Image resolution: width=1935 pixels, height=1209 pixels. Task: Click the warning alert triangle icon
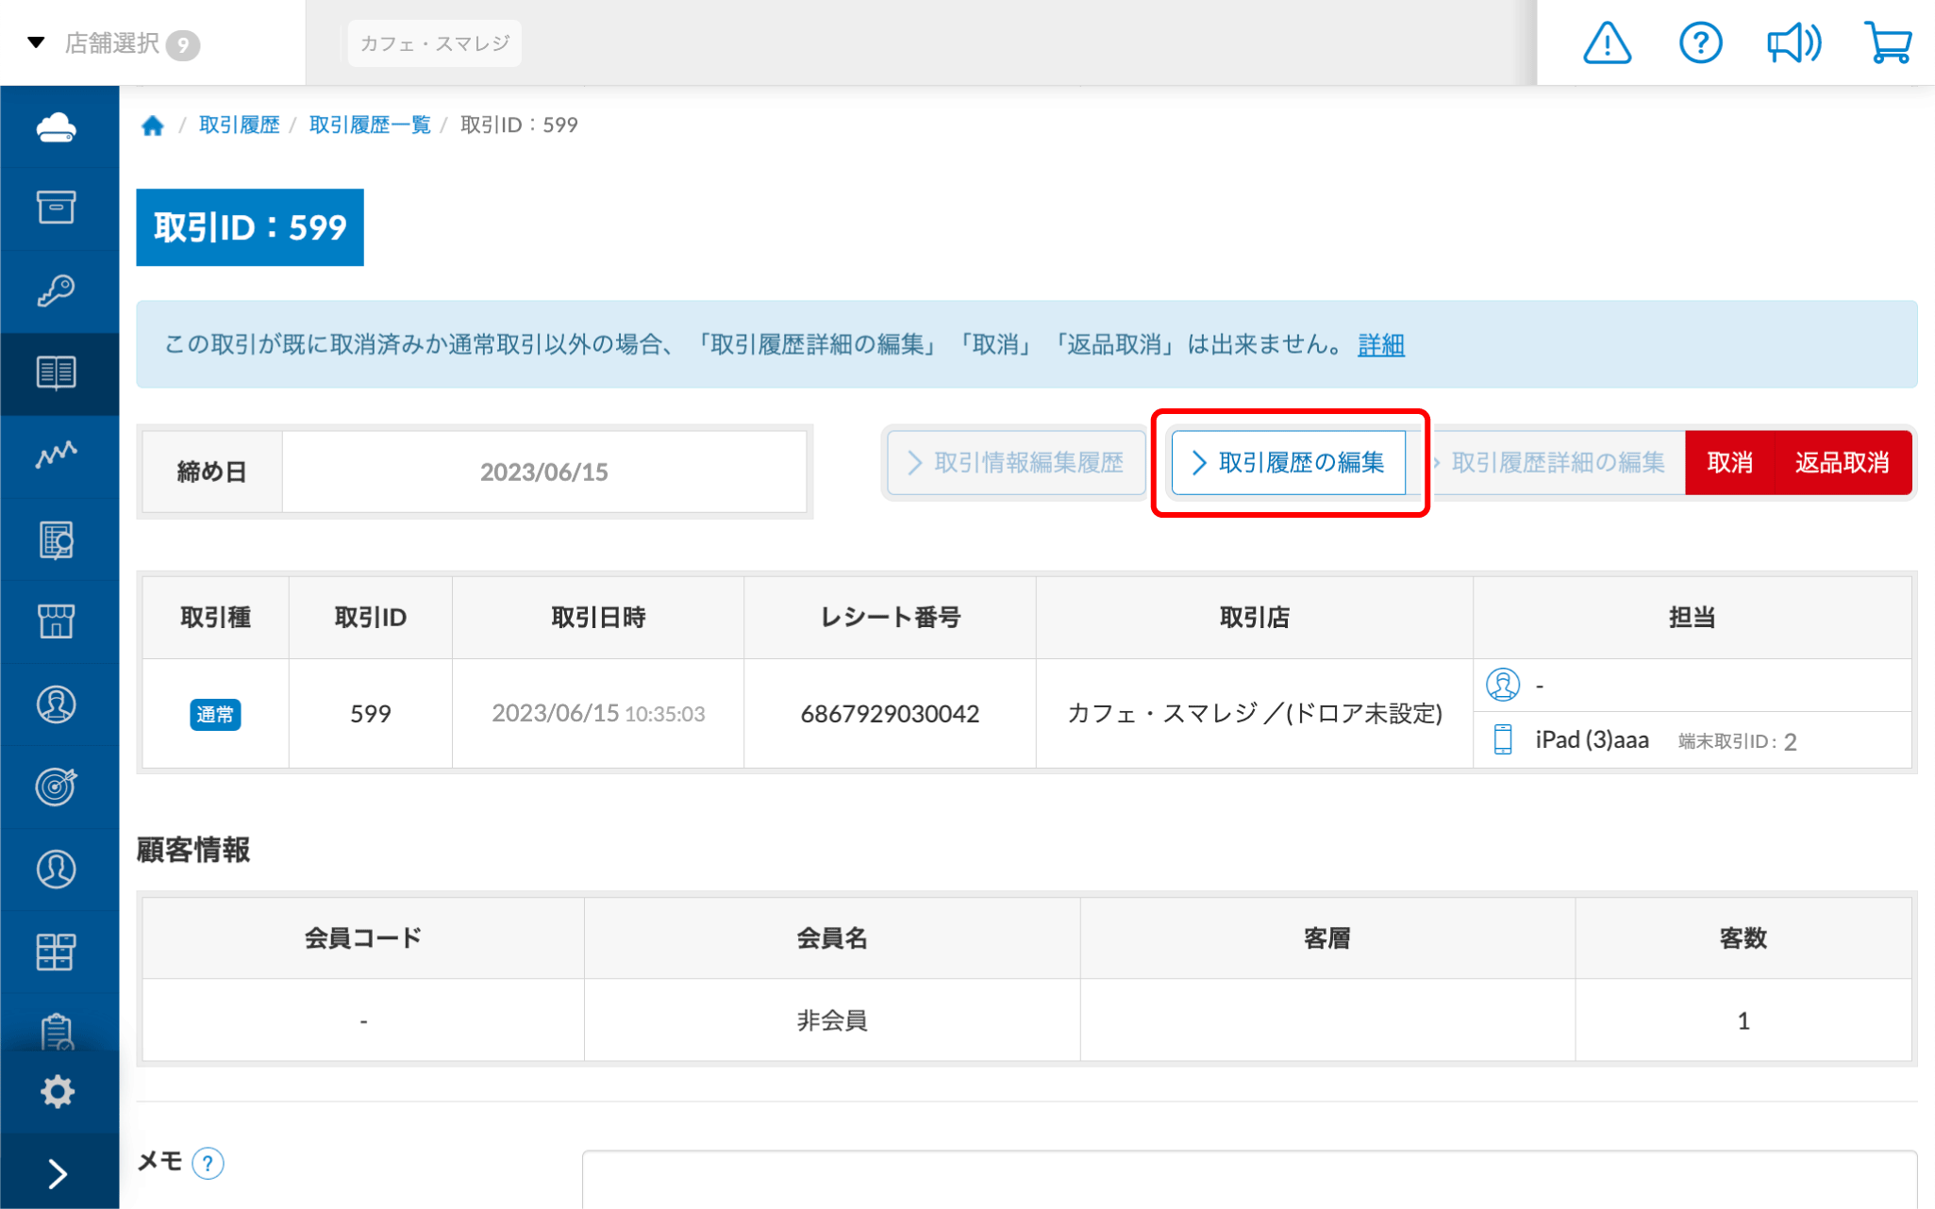coord(1607,43)
